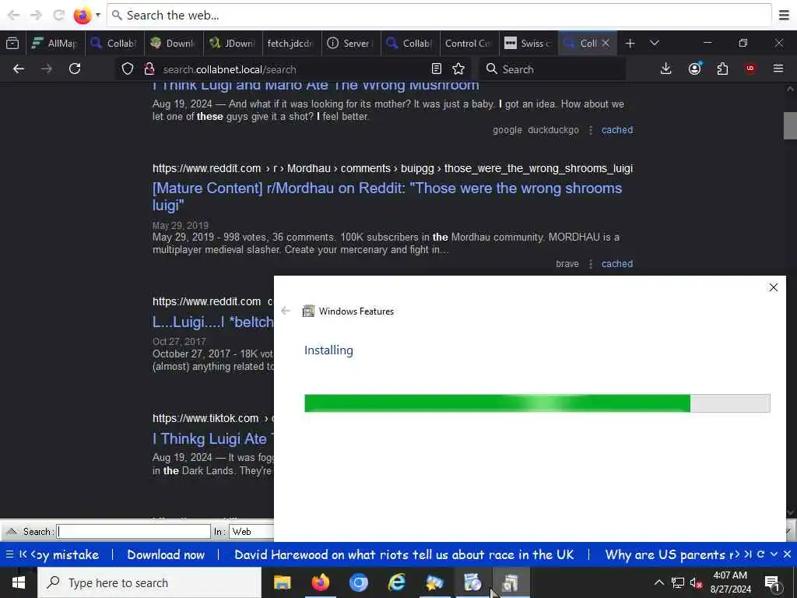Switch to the JDown tab
The height and width of the screenshot is (598, 797).
[233, 44]
